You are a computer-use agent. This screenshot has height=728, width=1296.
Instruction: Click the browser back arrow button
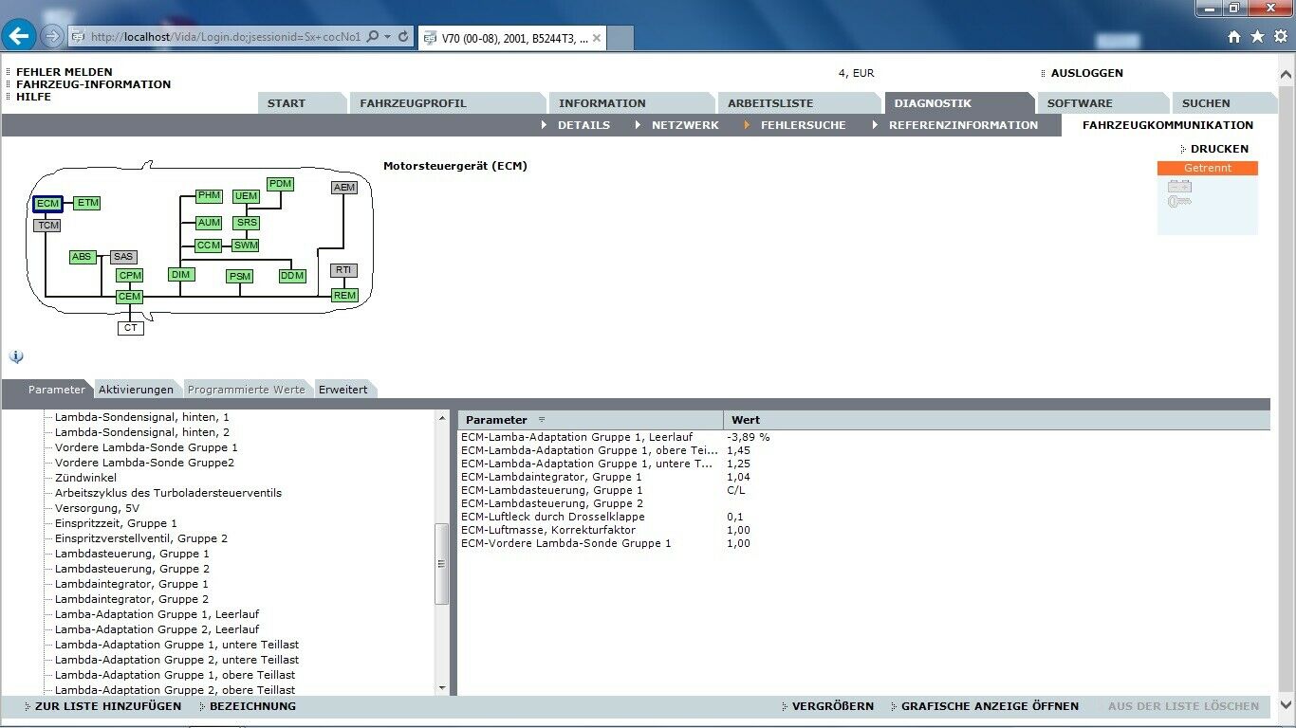[x=19, y=36]
